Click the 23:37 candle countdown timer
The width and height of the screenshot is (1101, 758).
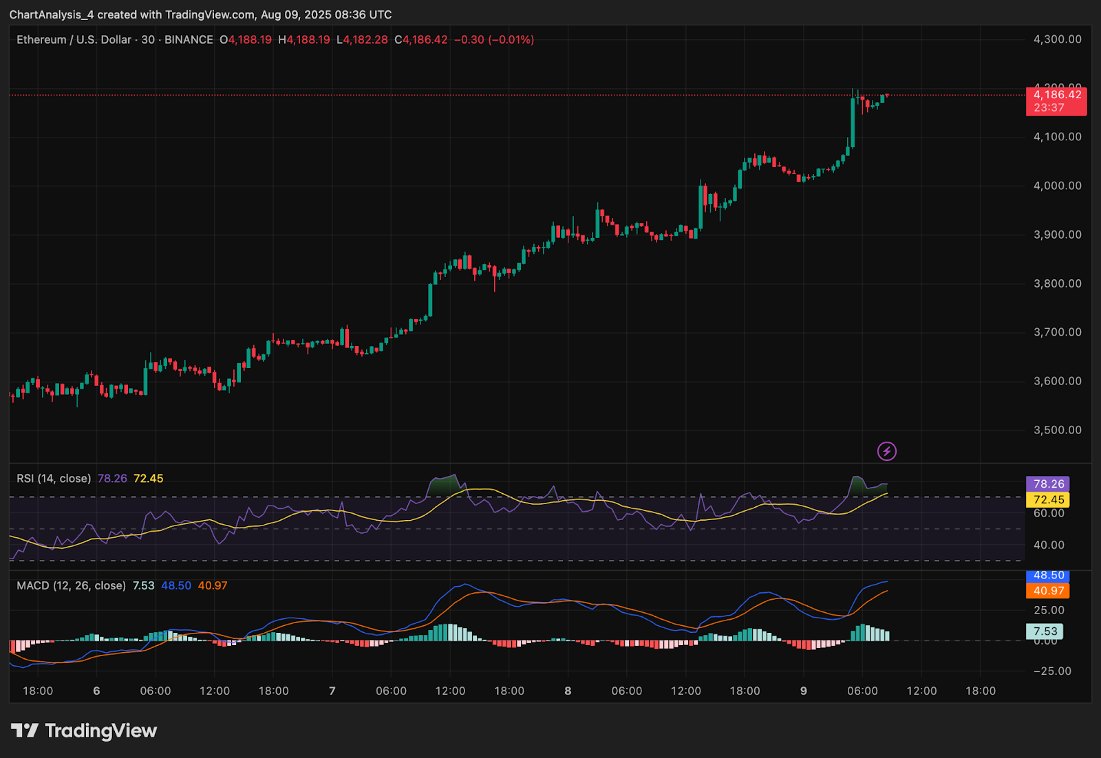[x=1049, y=108]
